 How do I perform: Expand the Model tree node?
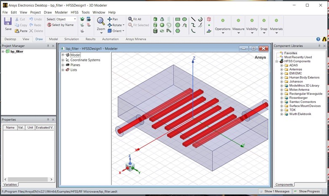click(62, 55)
